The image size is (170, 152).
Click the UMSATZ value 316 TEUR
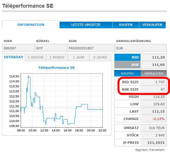tap(157, 128)
